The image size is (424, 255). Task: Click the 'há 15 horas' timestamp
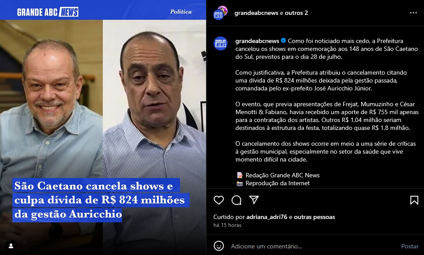pyautogui.click(x=228, y=225)
